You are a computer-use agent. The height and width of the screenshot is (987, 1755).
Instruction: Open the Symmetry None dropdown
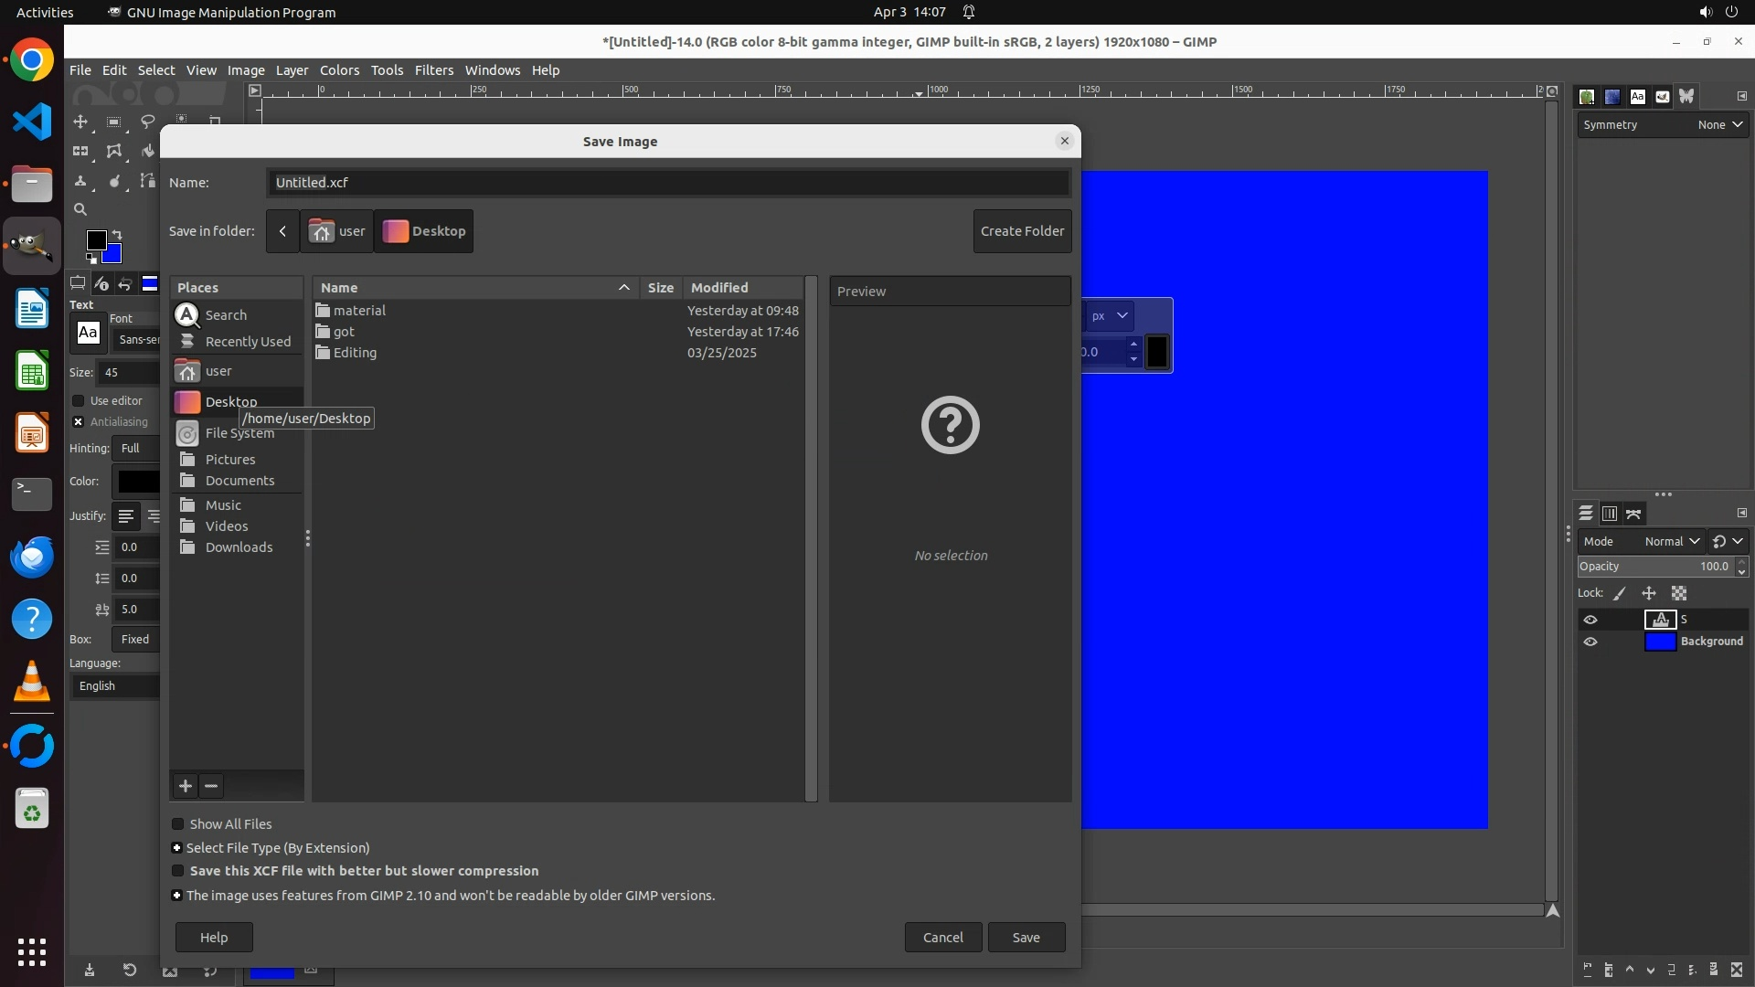(x=1720, y=125)
